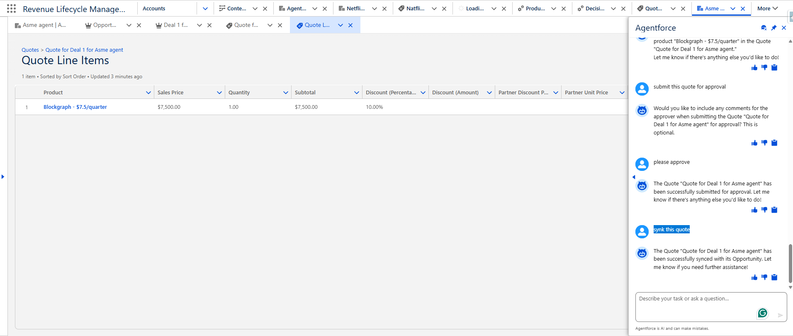The image size is (793, 336).
Task: Open Product column menu
Action: point(148,93)
